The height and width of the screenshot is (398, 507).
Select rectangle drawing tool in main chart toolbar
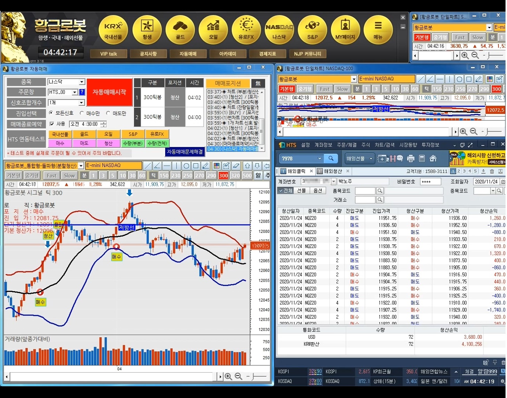point(196,165)
